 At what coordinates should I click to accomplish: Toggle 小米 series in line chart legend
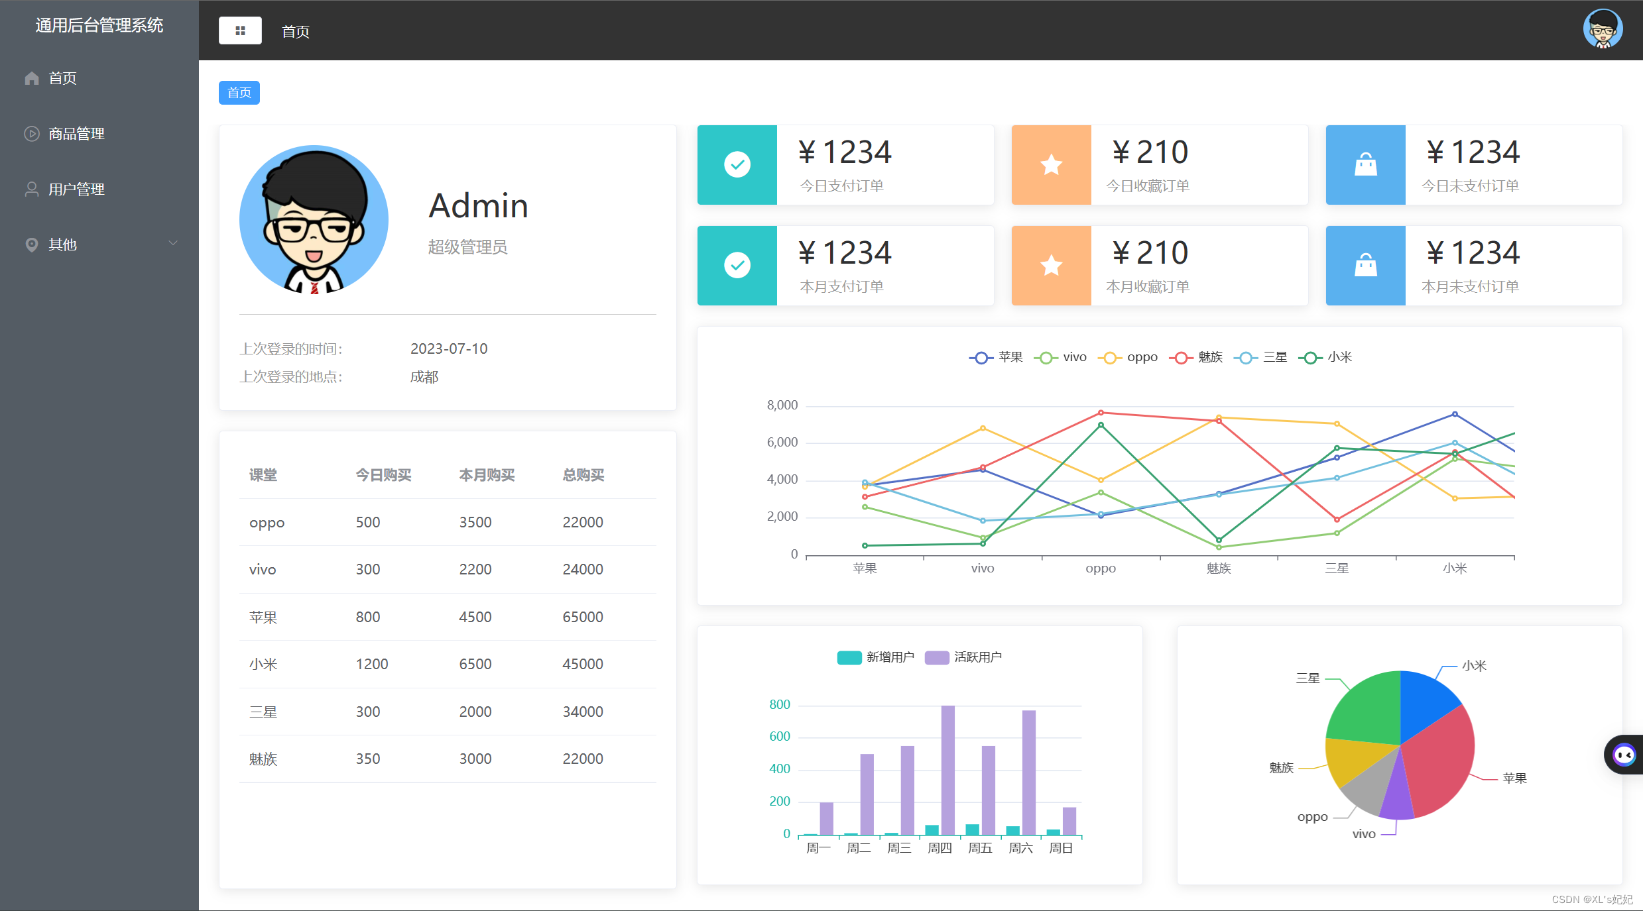pyautogui.click(x=1325, y=357)
